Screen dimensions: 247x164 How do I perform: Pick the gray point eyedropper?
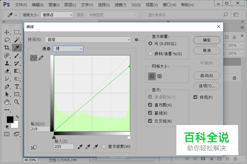point(88,147)
